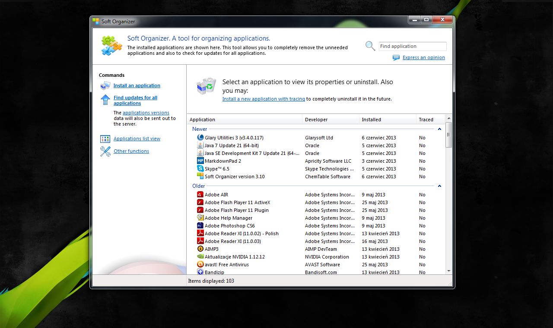
Task: Click the Java 7 Update 21 icon
Action: pyautogui.click(x=200, y=145)
